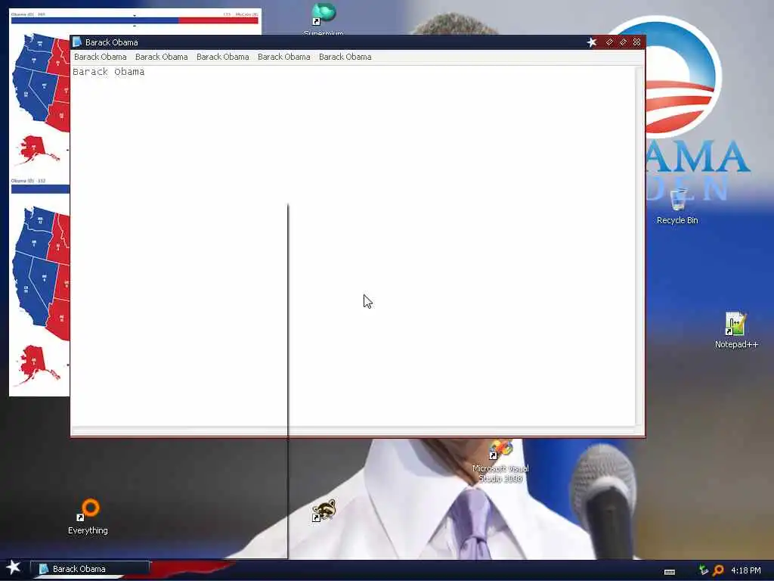
Task: Open the first Barack Obama menu in the menu bar
Action: point(101,57)
